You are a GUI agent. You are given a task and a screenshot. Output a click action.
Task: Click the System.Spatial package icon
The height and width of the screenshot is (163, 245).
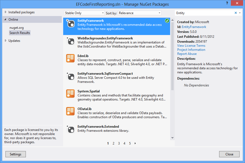70,93
